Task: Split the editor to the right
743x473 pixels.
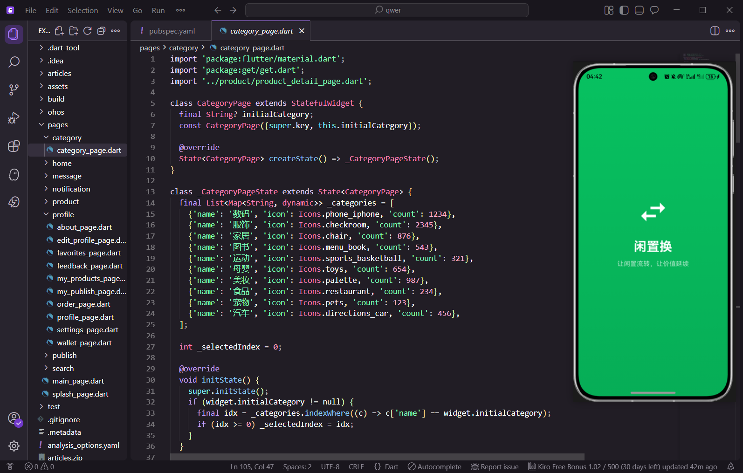Action: 715,31
